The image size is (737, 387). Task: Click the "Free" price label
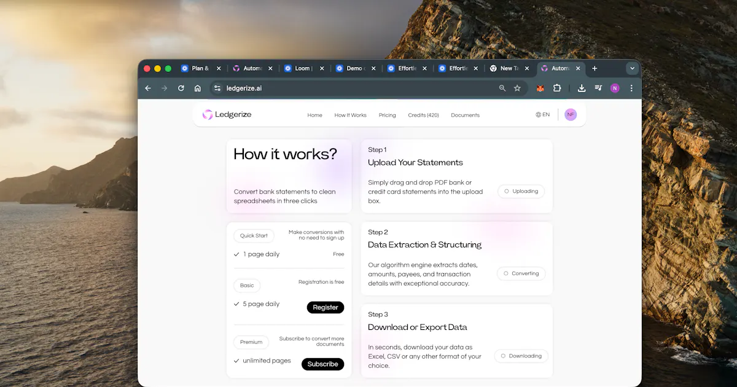click(x=338, y=254)
